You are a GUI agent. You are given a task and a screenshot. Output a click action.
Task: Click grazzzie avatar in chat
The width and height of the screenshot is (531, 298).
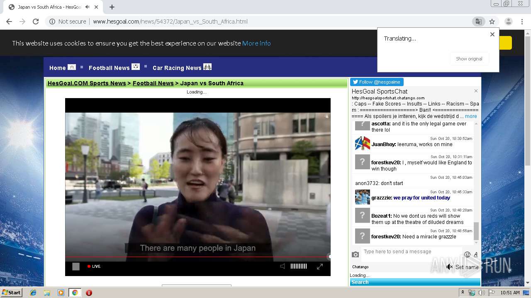point(362,197)
